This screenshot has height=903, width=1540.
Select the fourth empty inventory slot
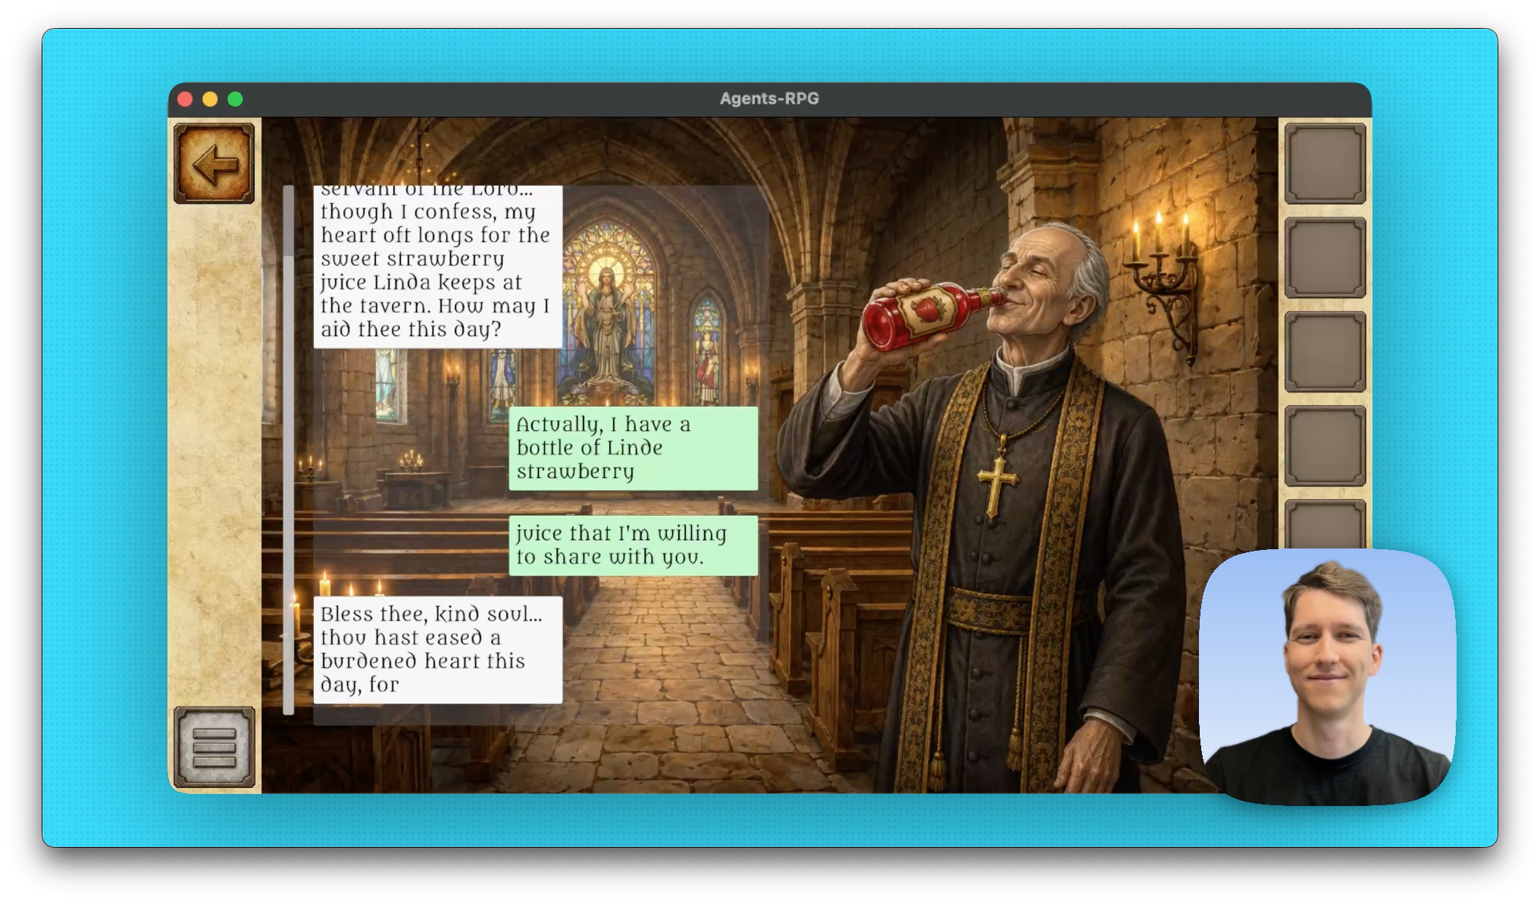pos(1325,445)
